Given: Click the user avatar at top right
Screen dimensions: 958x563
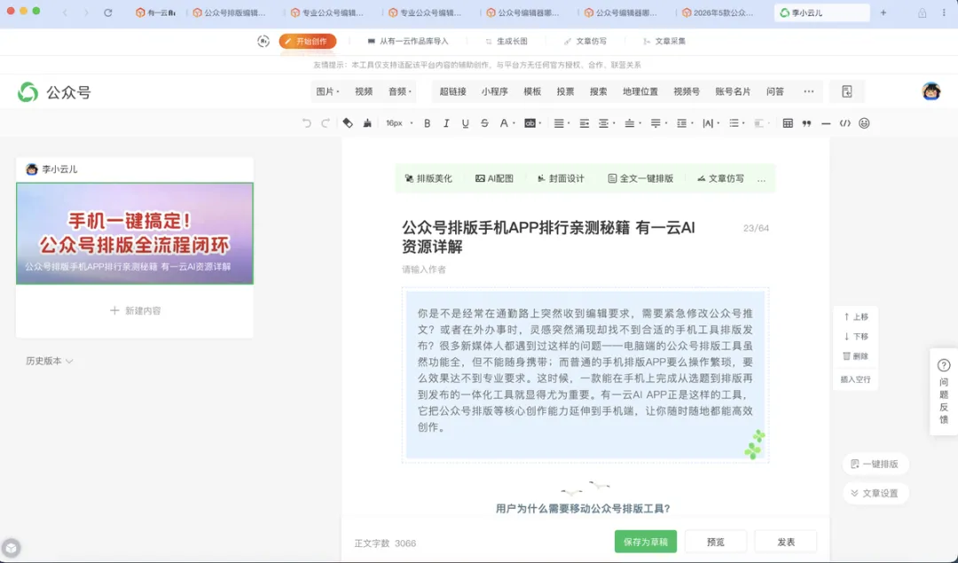Looking at the screenshot, I should click(931, 91).
